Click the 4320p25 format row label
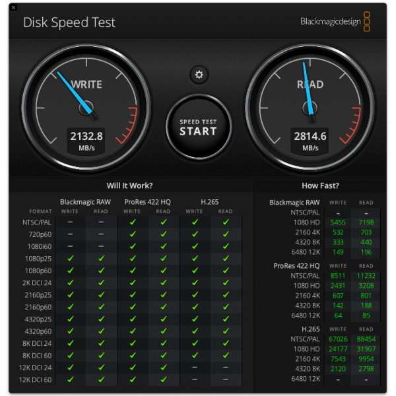 coord(38,319)
